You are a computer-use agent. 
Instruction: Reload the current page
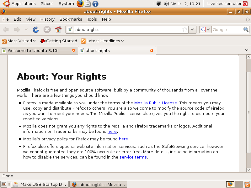(x=36, y=29)
